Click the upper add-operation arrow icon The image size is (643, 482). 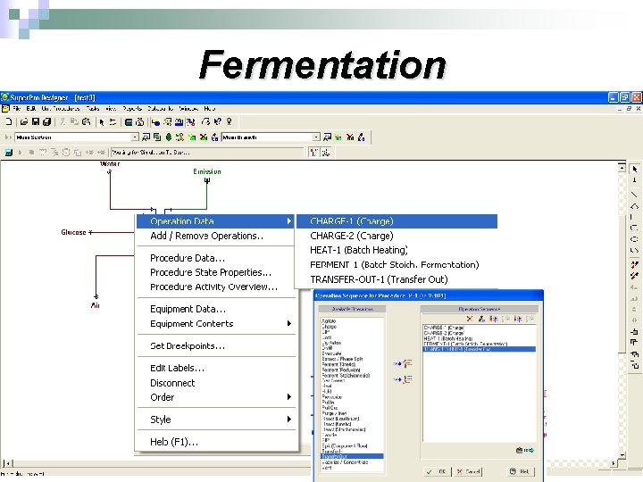(404, 363)
